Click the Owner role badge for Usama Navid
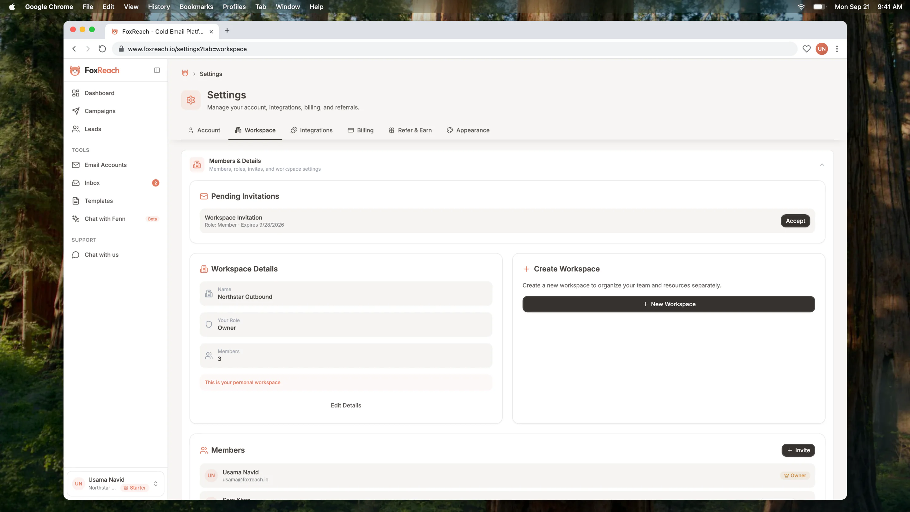 (x=795, y=476)
